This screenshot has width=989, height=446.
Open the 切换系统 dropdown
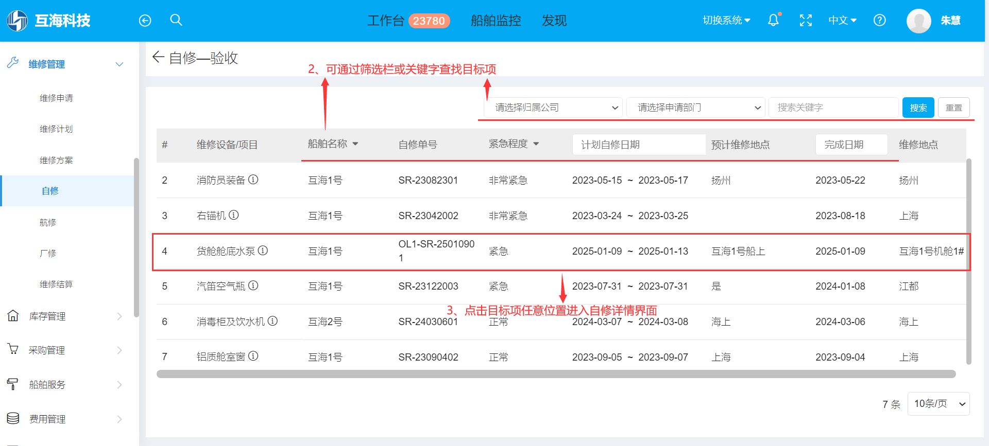(727, 21)
